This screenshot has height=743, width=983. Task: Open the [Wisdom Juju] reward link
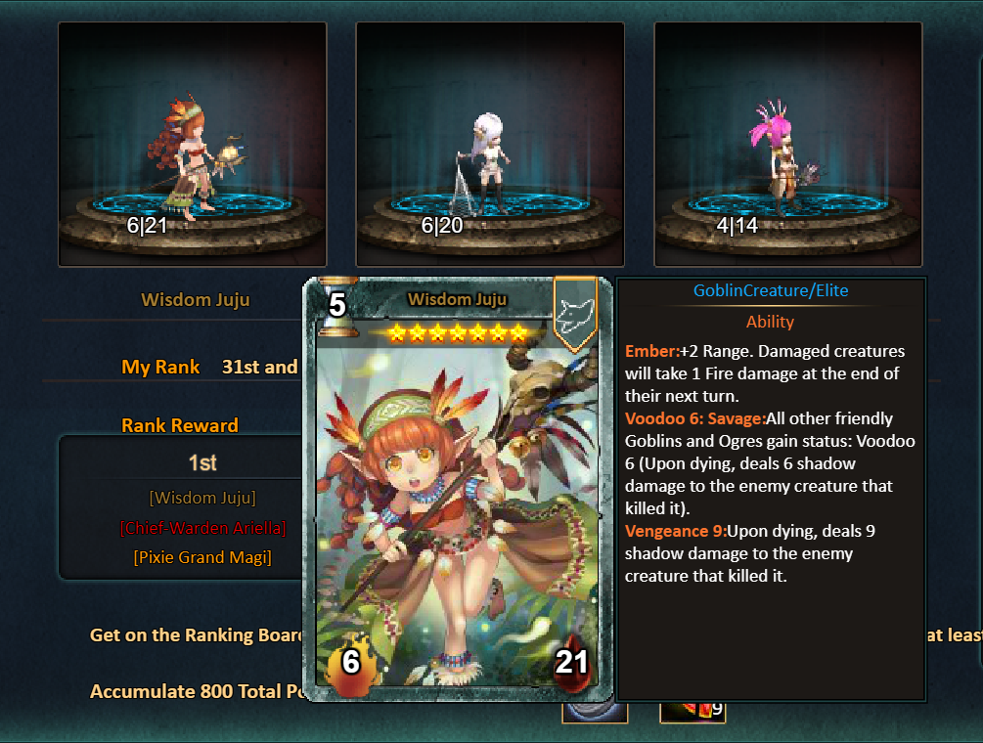pos(202,498)
